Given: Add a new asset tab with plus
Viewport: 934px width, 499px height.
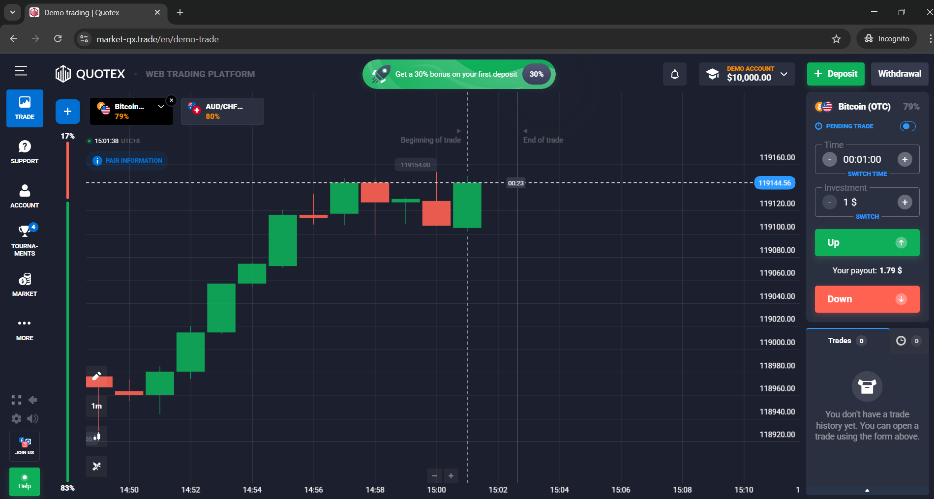Looking at the screenshot, I should click(x=68, y=112).
